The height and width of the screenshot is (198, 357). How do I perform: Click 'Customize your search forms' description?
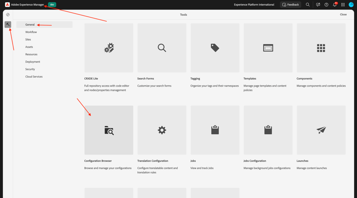pyautogui.click(x=154, y=86)
